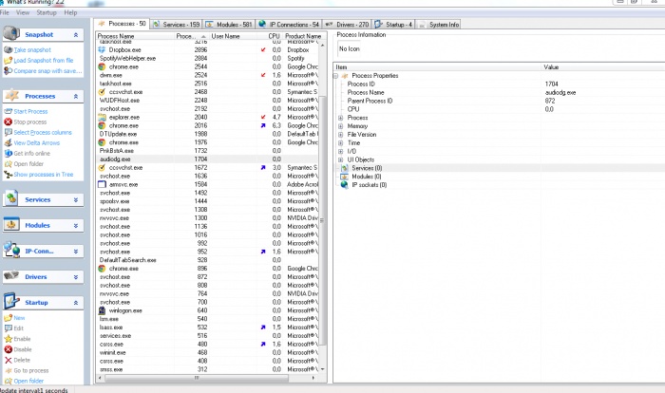The width and height of the screenshot is (665, 393).
Task: Click the Startup Edit icon
Action: (x=8, y=328)
